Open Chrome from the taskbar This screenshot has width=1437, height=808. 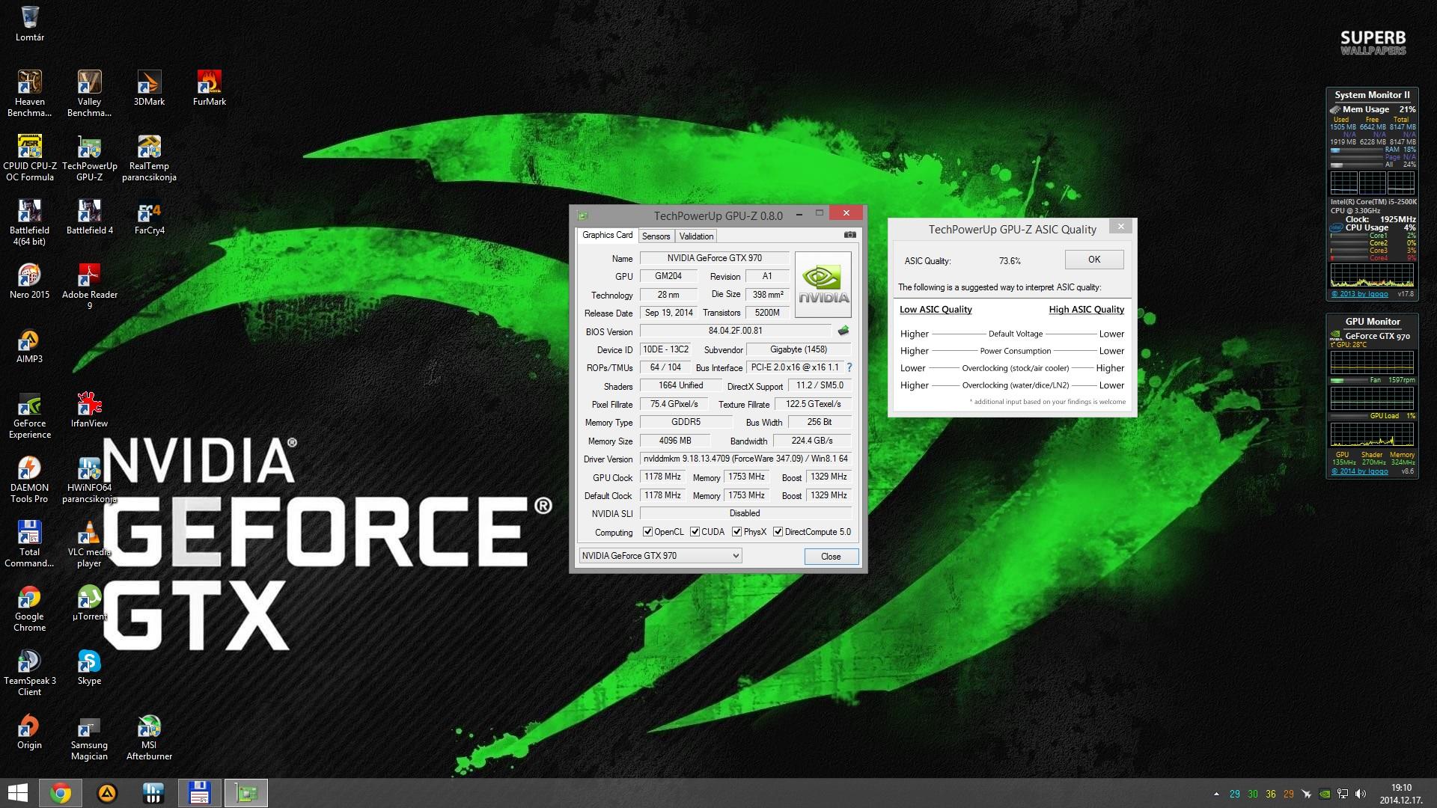(x=61, y=793)
